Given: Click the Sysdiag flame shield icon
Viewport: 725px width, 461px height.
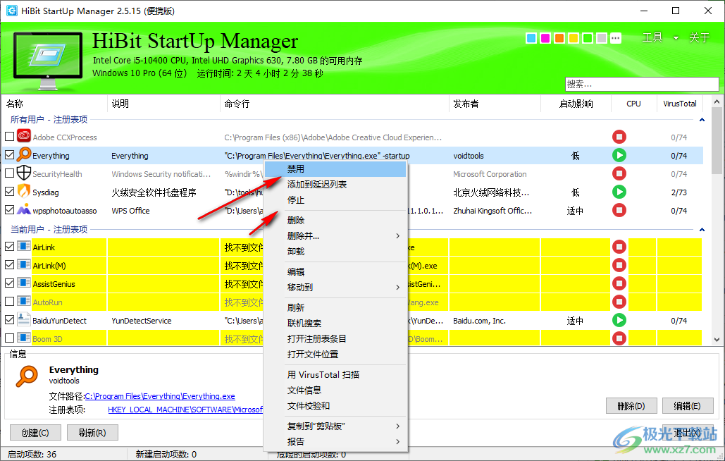Looking at the screenshot, I should (x=23, y=192).
